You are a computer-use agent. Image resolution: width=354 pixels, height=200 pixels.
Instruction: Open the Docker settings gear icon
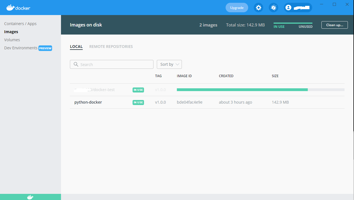click(x=258, y=8)
